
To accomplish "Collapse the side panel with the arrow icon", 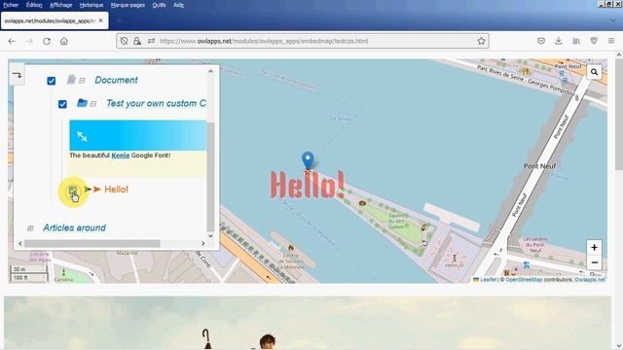I will click(17, 75).
